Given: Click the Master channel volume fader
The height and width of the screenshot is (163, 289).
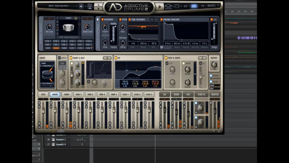Looking at the screenshot, I should [215, 110].
